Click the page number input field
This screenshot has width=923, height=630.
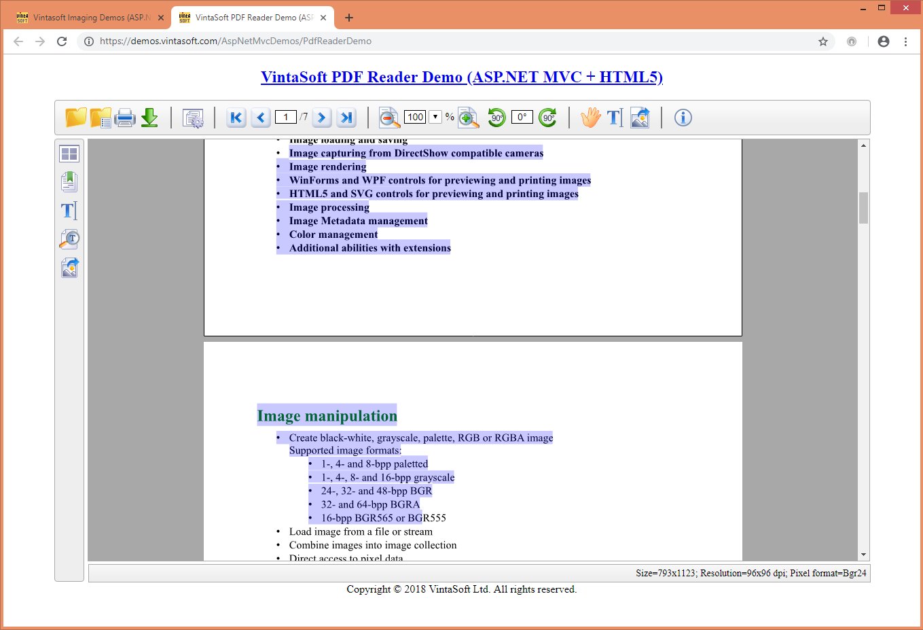(x=286, y=117)
